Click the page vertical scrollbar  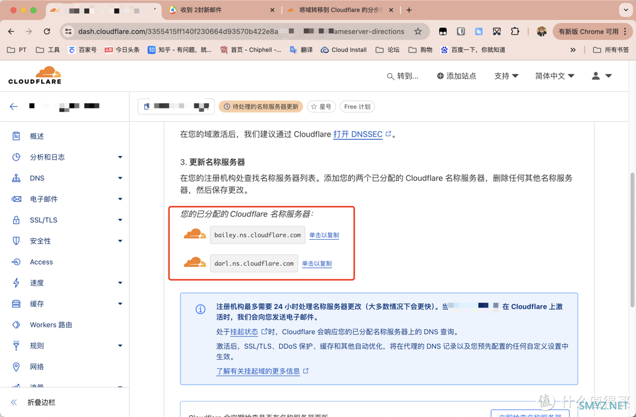pyautogui.click(x=632, y=239)
